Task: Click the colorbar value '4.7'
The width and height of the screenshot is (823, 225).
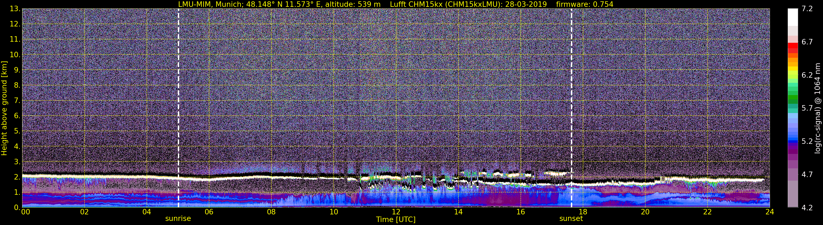Action: coord(807,175)
